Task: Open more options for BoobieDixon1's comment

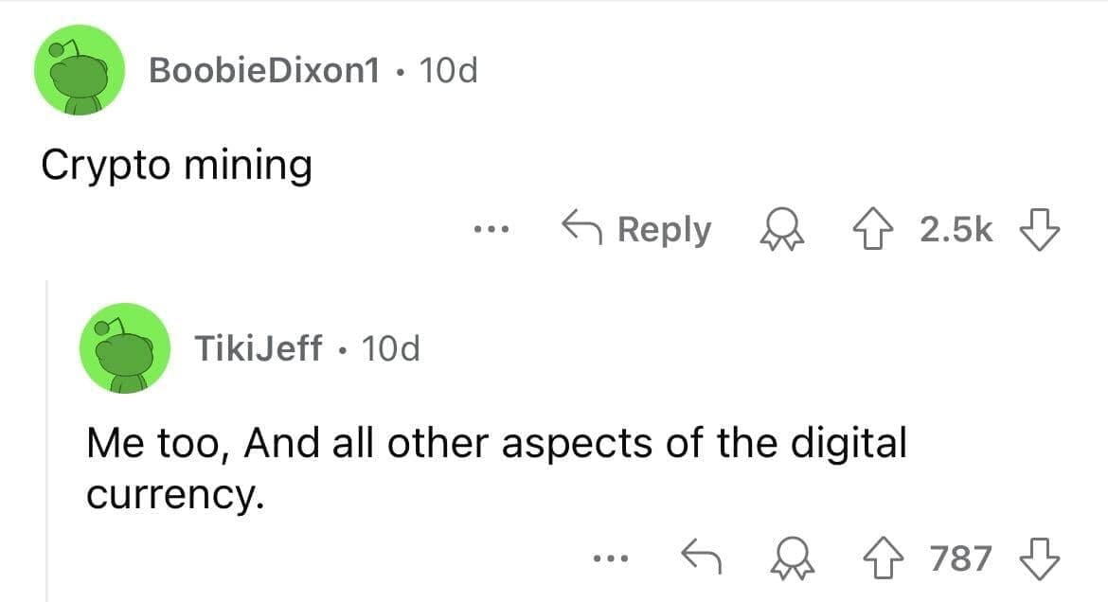Action: tap(493, 230)
